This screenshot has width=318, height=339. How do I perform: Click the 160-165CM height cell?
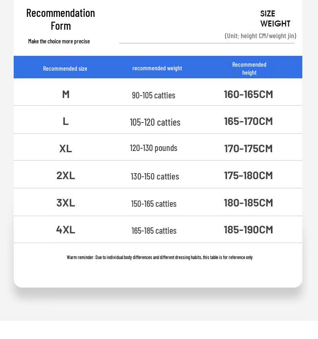coord(248,94)
